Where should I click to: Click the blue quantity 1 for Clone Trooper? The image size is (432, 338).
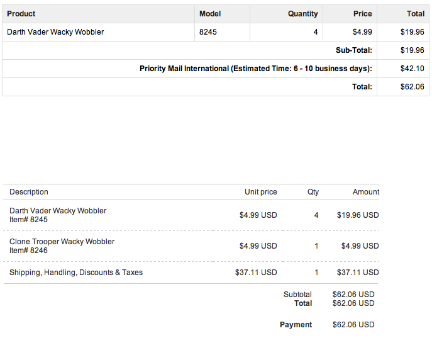pyautogui.click(x=316, y=246)
